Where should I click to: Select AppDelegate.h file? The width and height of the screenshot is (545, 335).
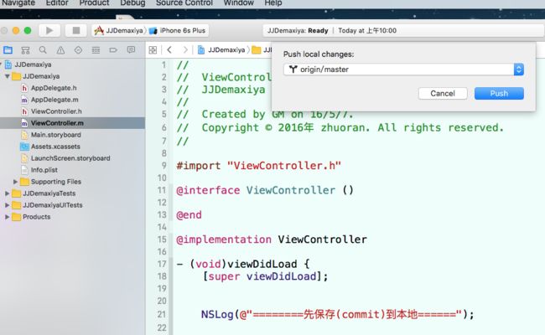[x=54, y=88]
